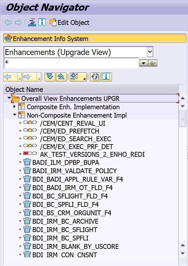Viewport: 188px width, 266px height.
Task: Select AK_TEST_VERSIONS_2_ENHO_REDI entry
Action: click(93, 154)
